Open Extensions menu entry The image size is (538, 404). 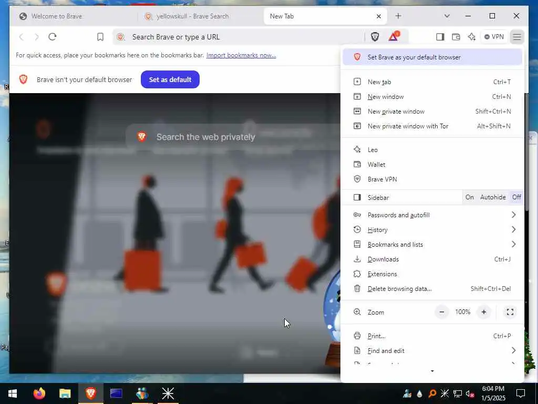coord(432,274)
